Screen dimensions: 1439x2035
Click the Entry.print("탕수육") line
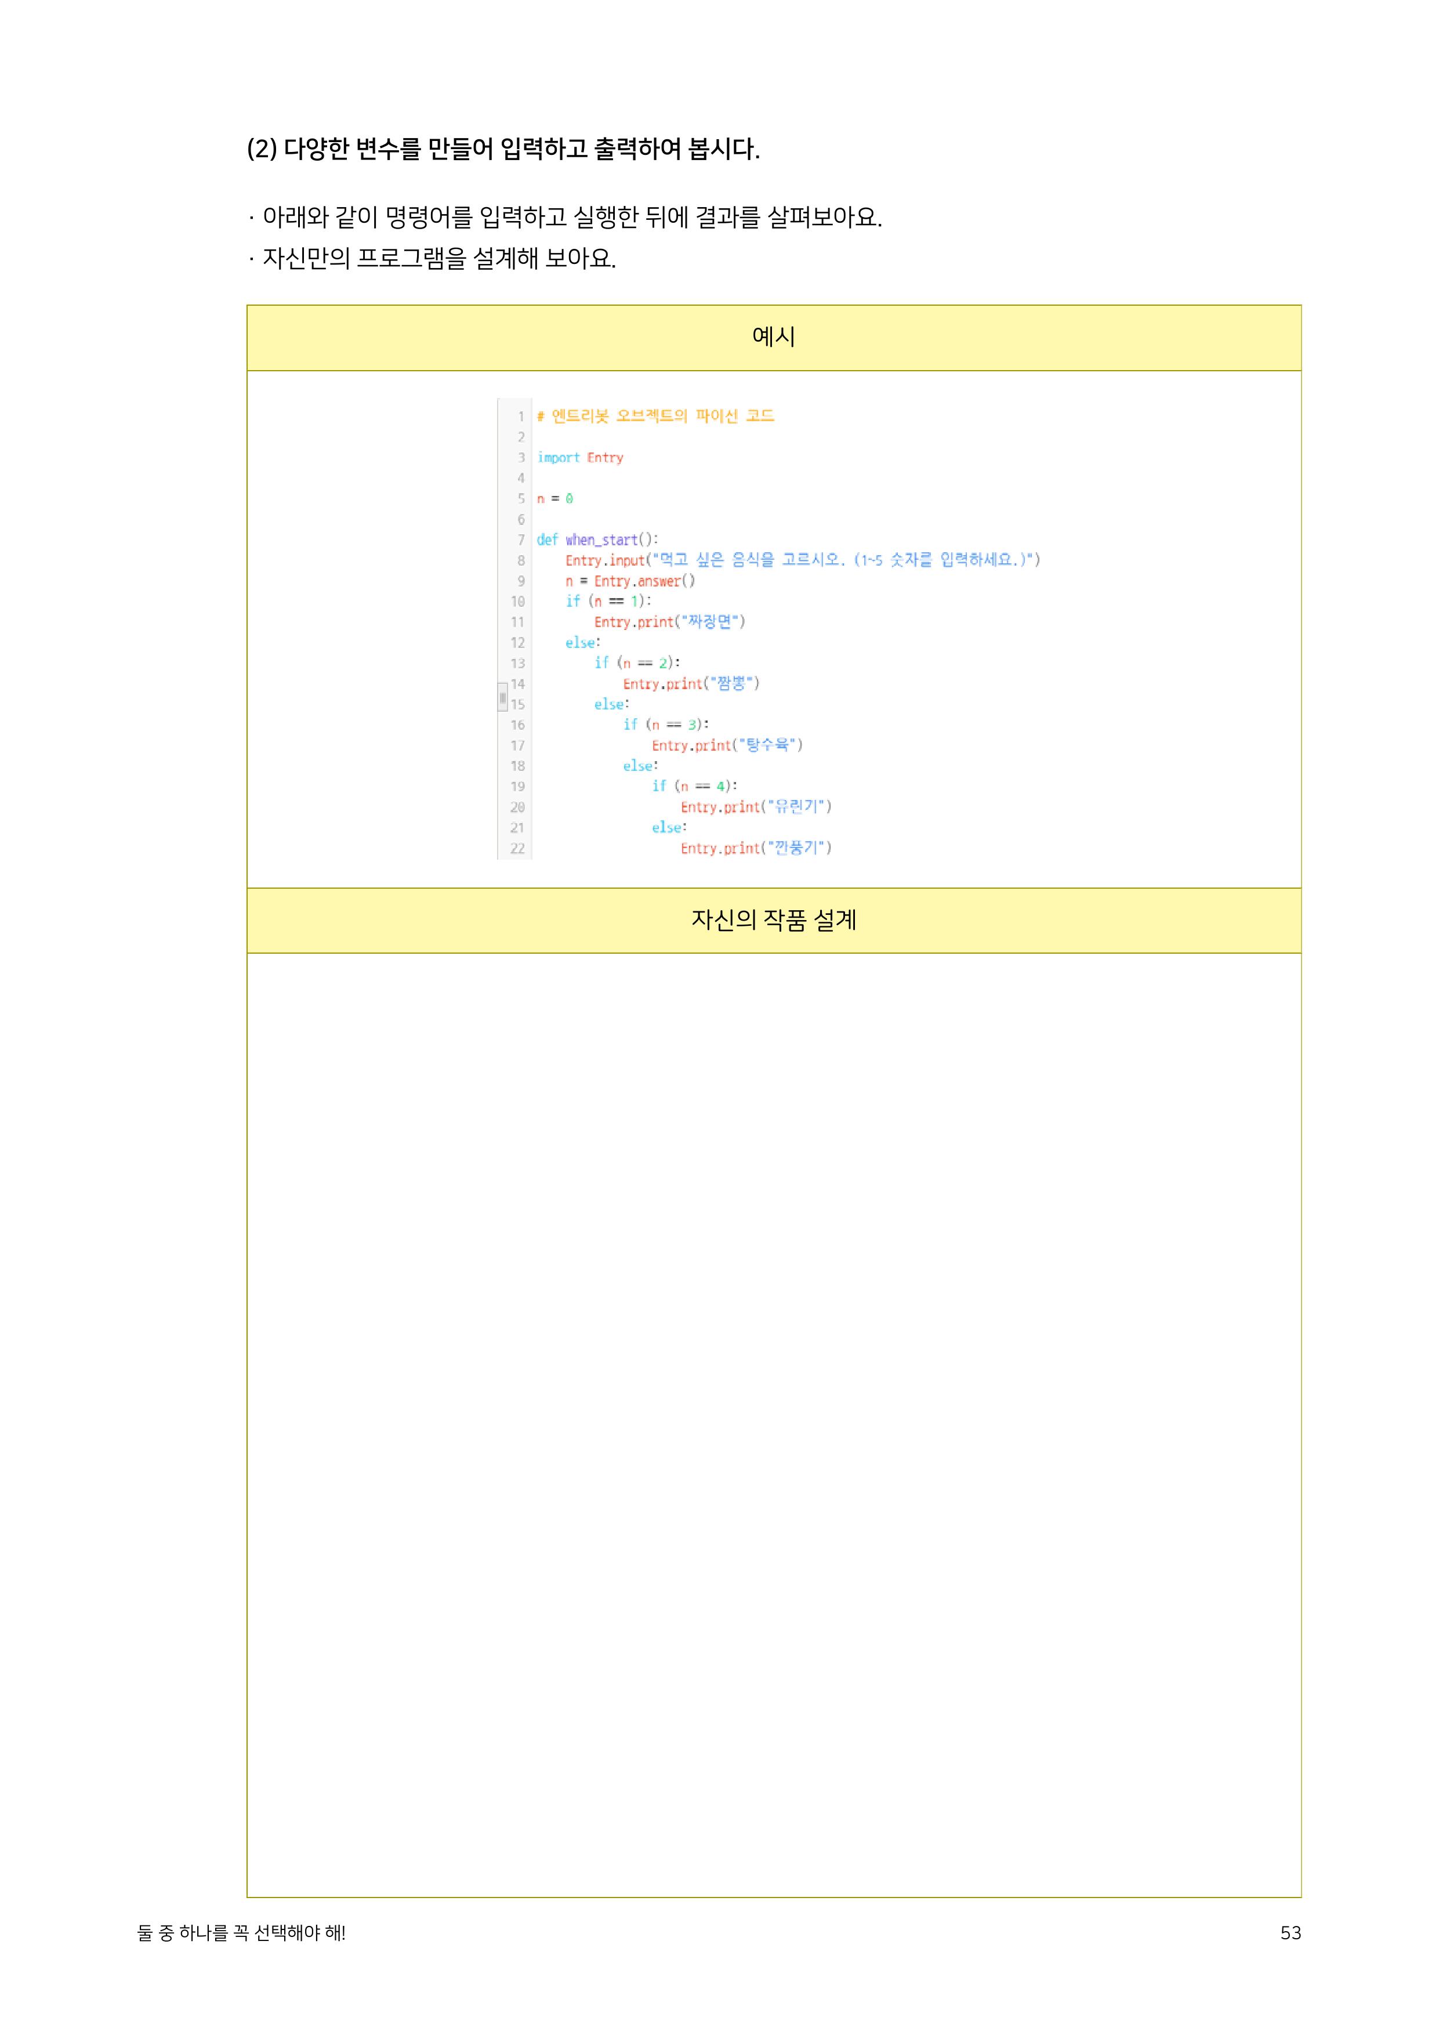(x=727, y=745)
